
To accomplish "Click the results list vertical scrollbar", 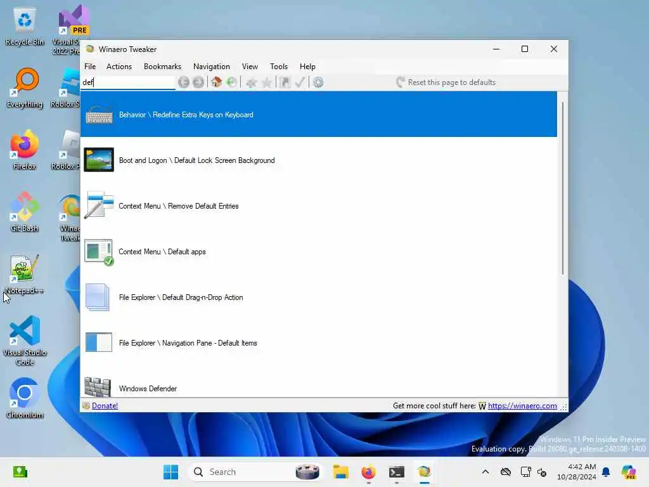I will coord(563,188).
